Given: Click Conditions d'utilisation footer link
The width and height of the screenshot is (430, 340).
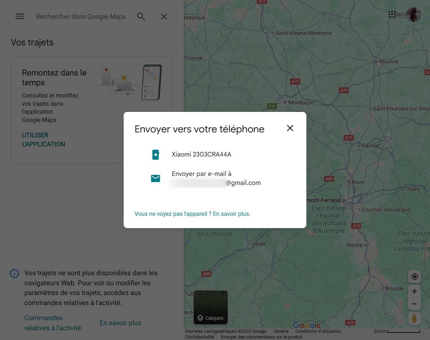Looking at the screenshot, I should tap(318, 331).
